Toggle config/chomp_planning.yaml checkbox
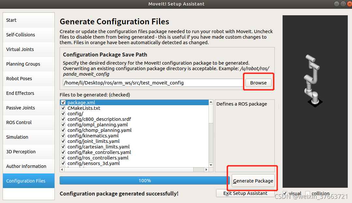This screenshot has width=352, height=203. tap(63, 130)
